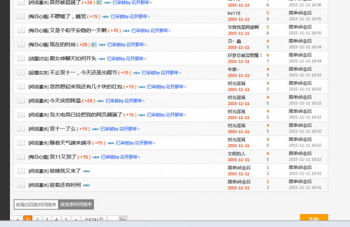Open thread 各大电商已经把我的网页刷满了

86,115
